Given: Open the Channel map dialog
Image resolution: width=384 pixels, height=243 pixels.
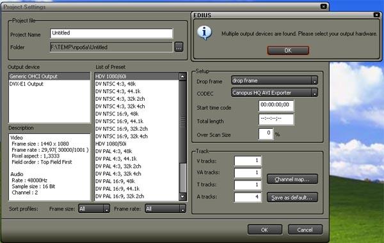Looking at the screenshot, I should pos(292,179).
